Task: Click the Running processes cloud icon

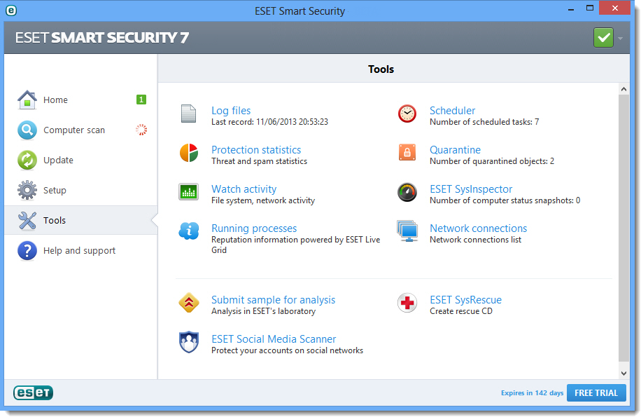Action: (189, 231)
